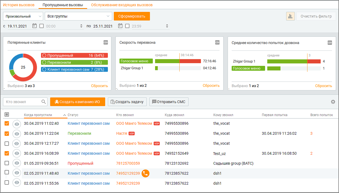Click the Отправить СМС button
Screen dimensions: 339x193
(x=169, y=102)
